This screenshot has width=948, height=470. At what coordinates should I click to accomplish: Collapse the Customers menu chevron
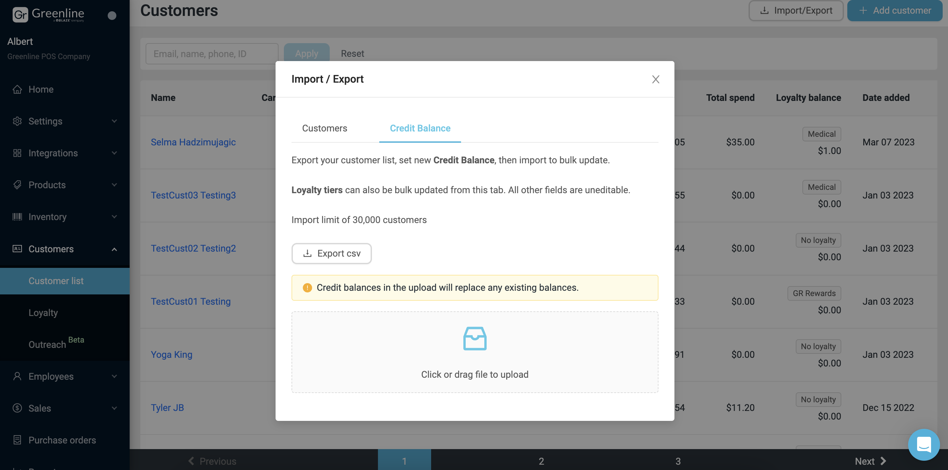[x=114, y=249]
